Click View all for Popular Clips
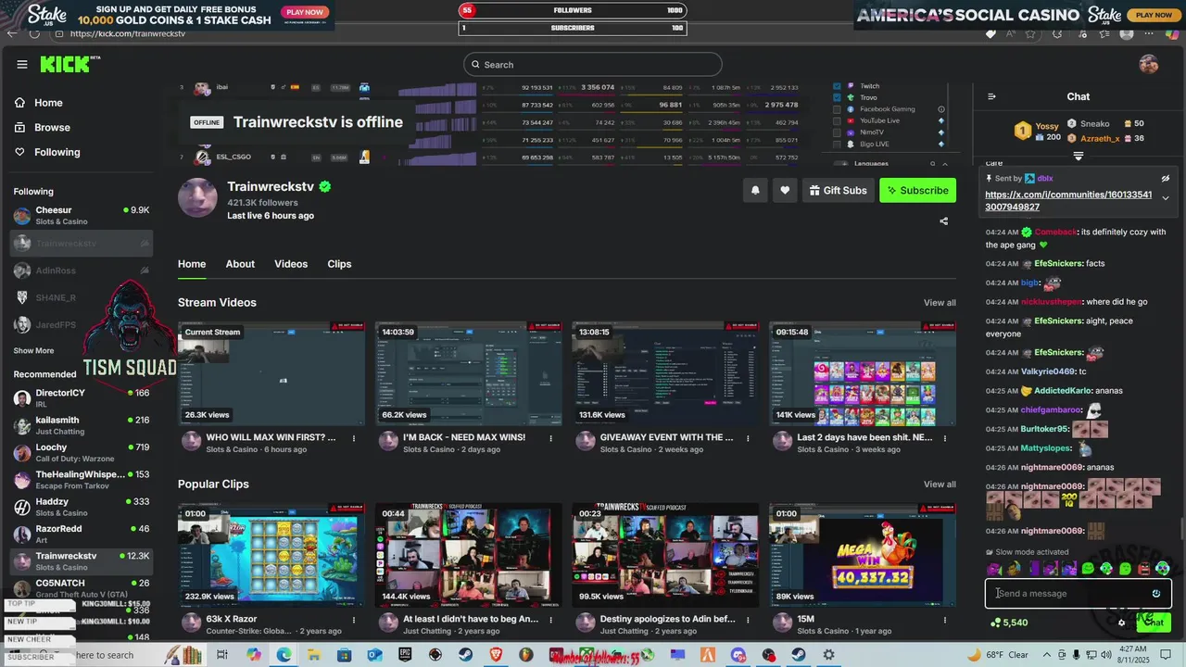Viewport: 1186px width, 667px height. pos(940,485)
